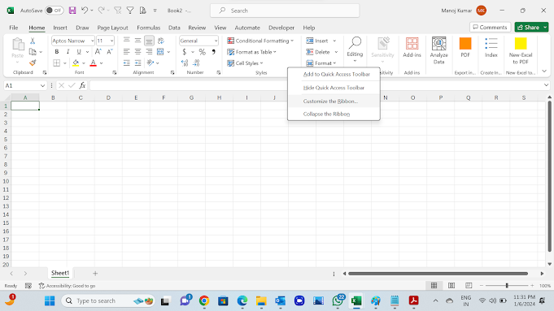The image size is (554, 311).
Task: Click the Cut scissors icon
Action: point(33,41)
